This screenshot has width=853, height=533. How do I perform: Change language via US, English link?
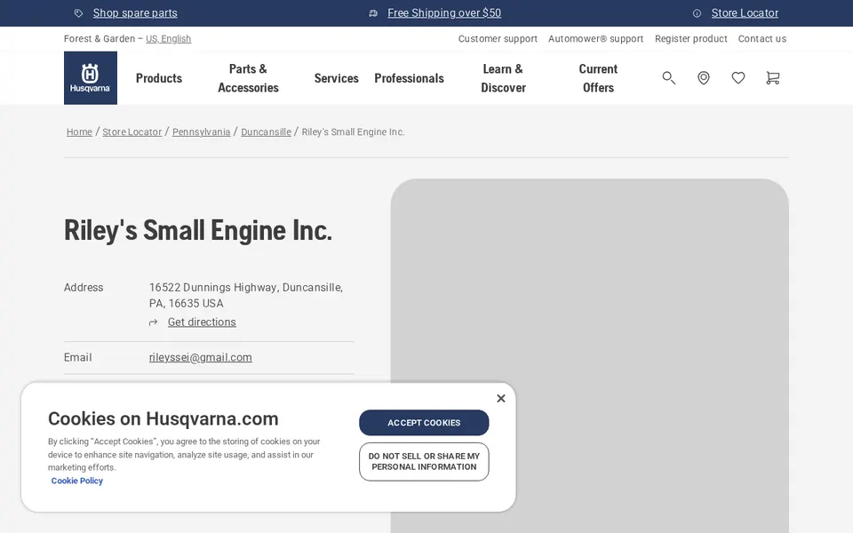pos(168,38)
